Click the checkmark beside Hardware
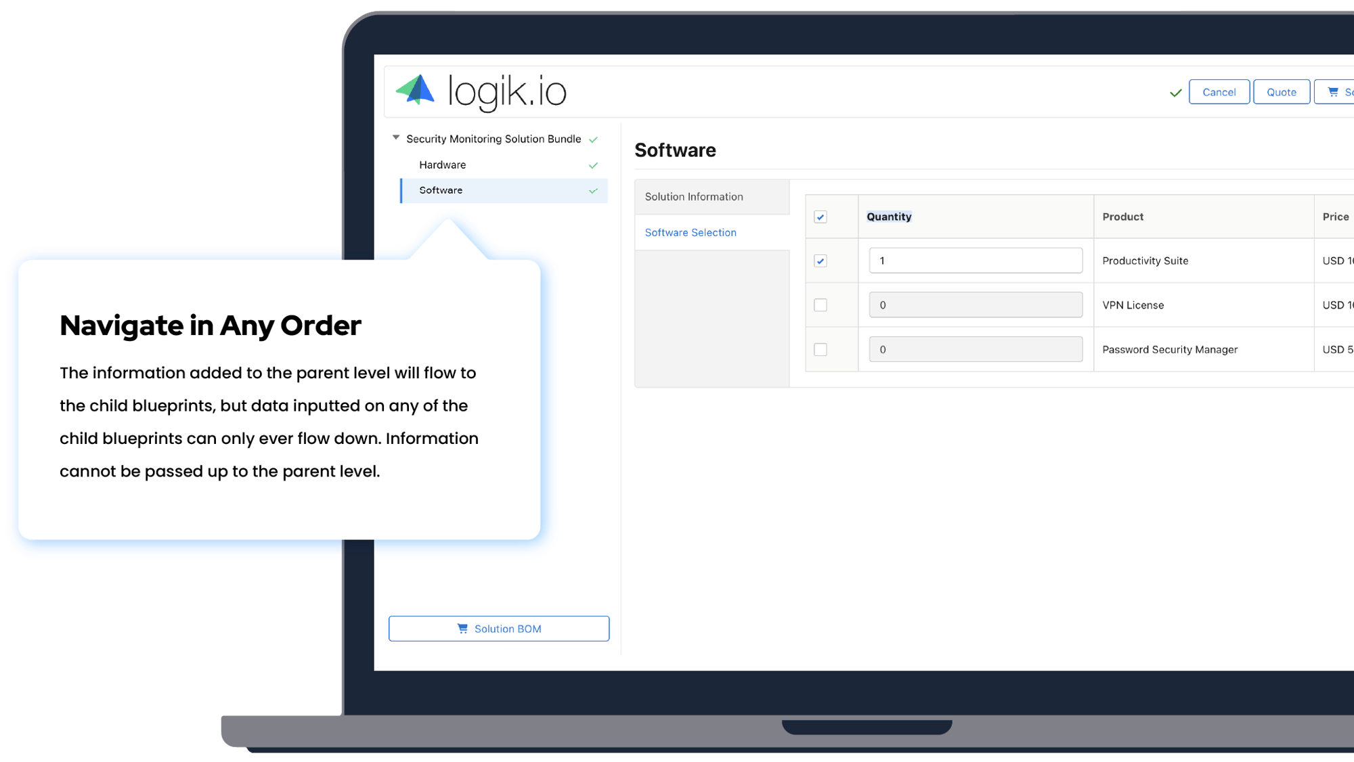Viewport: 1354px width, 762px height. (x=593, y=165)
